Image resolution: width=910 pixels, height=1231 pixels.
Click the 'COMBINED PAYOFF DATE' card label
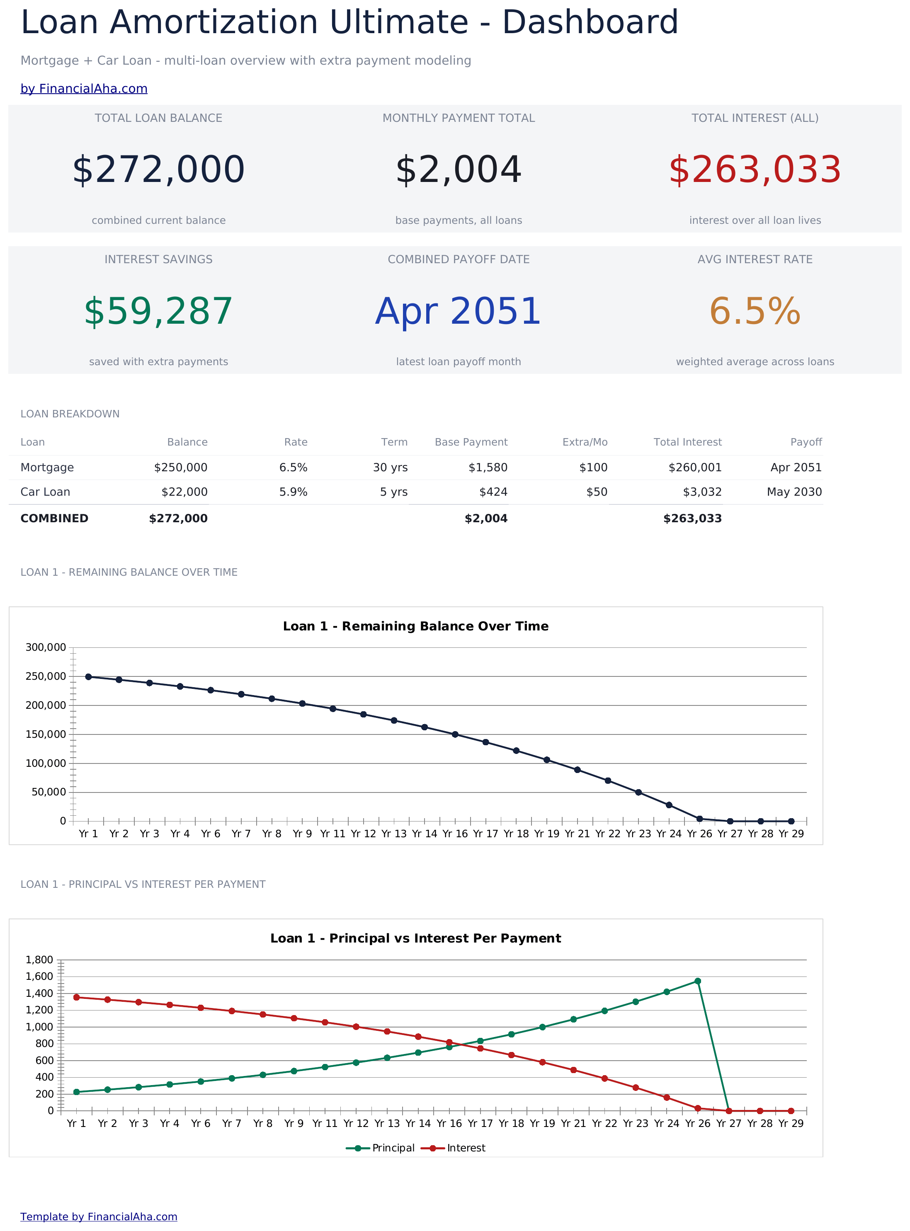(x=458, y=259)
